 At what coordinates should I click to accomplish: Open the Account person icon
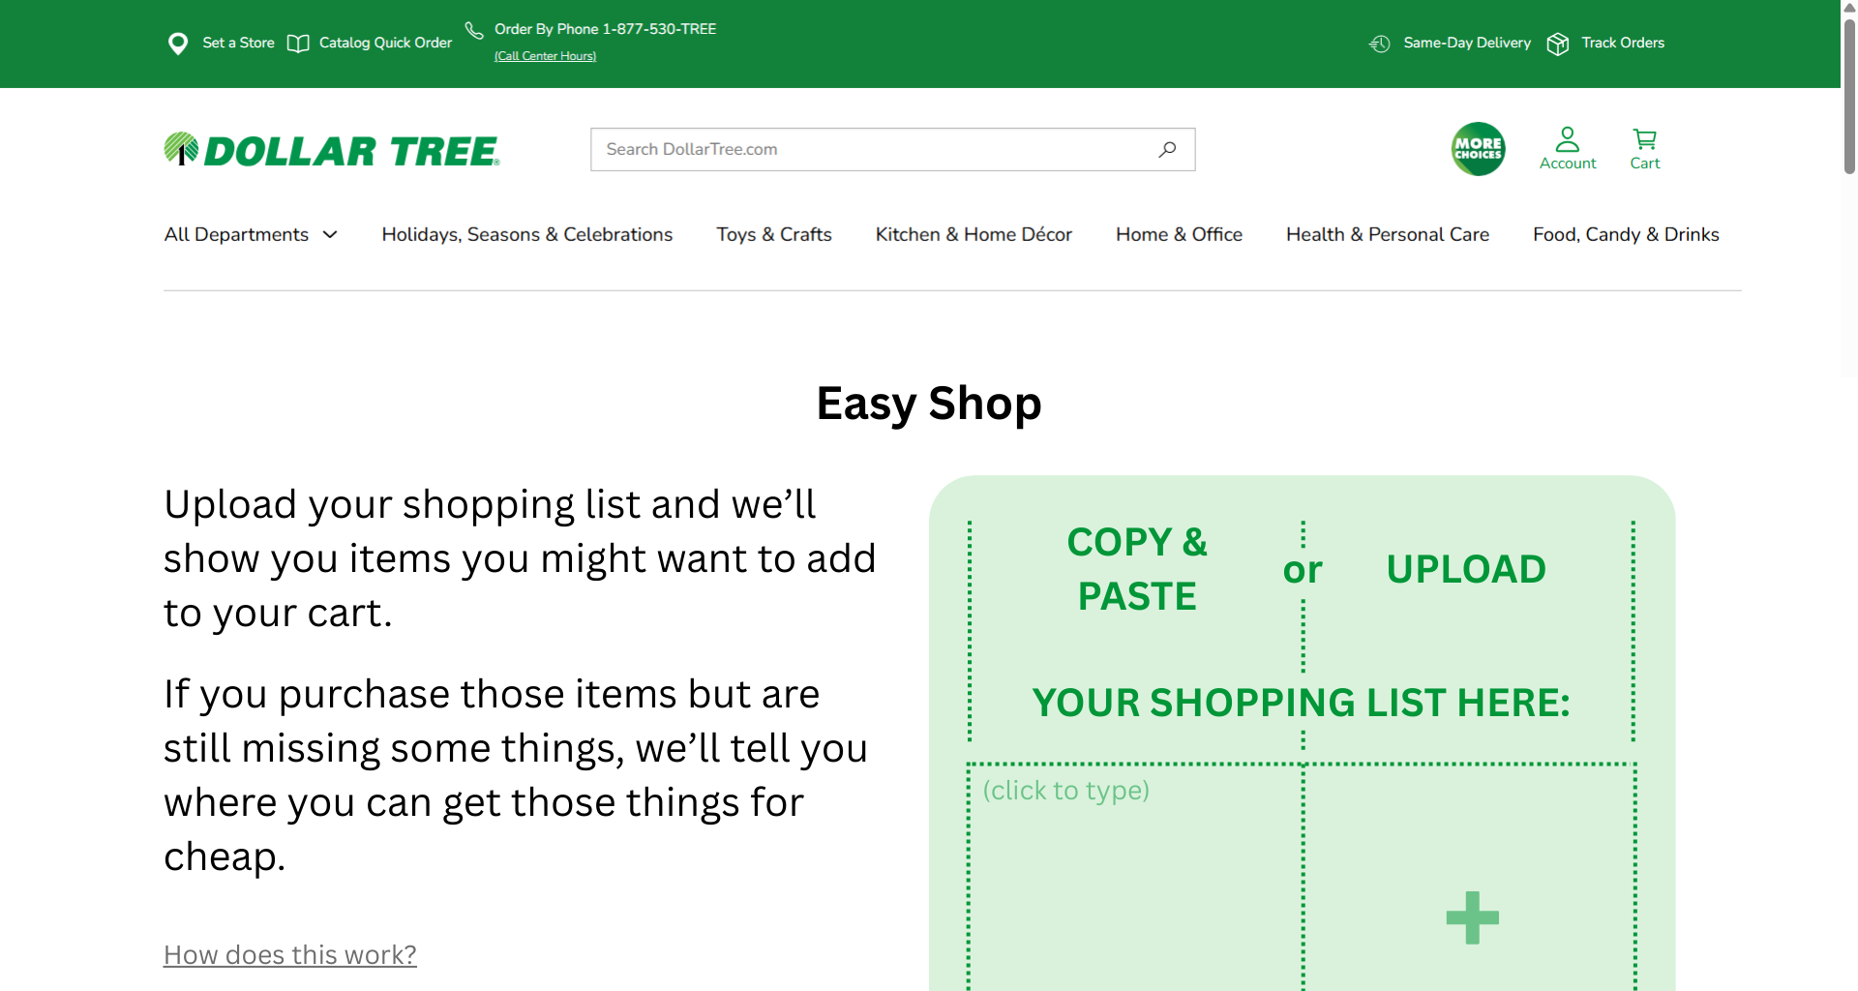pos(1568,139)
